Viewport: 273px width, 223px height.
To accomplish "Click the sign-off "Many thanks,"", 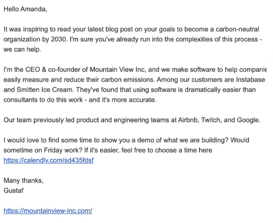I will click(x=24, y=181).
